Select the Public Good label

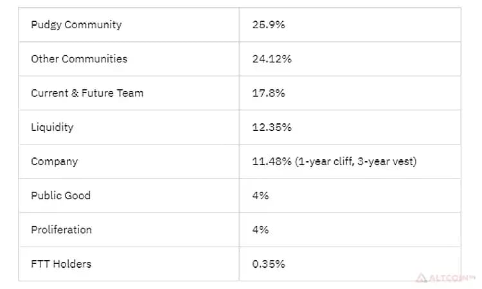tap(60, 196)
